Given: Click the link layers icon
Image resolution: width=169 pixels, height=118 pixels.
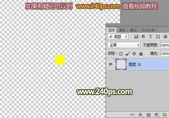Looking at the screenshot, I should coord(132,115).
